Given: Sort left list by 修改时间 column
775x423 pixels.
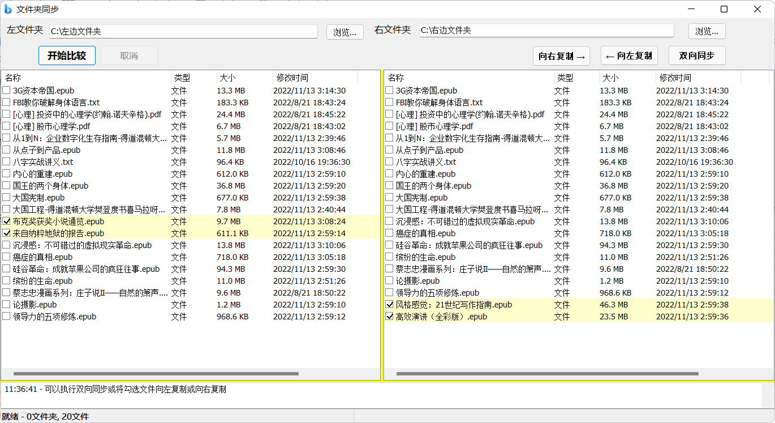Looking at the screenshot, I should 292,78.
